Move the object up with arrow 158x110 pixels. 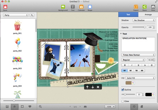point(87,87)
